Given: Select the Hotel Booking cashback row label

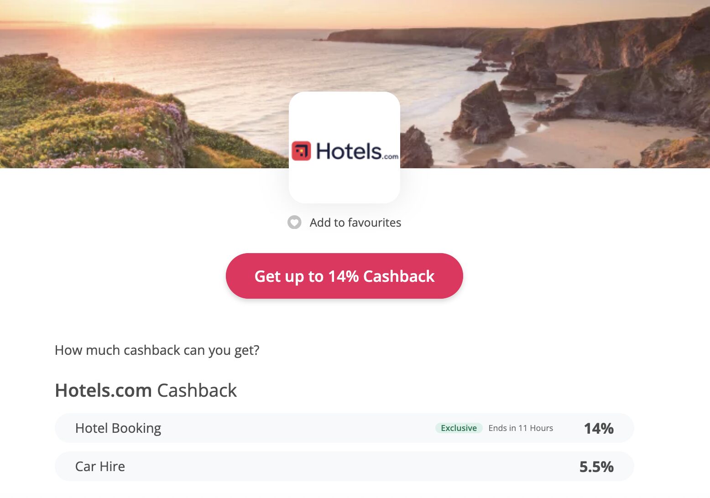Looking at the screenshot, I should coord(118,428).
